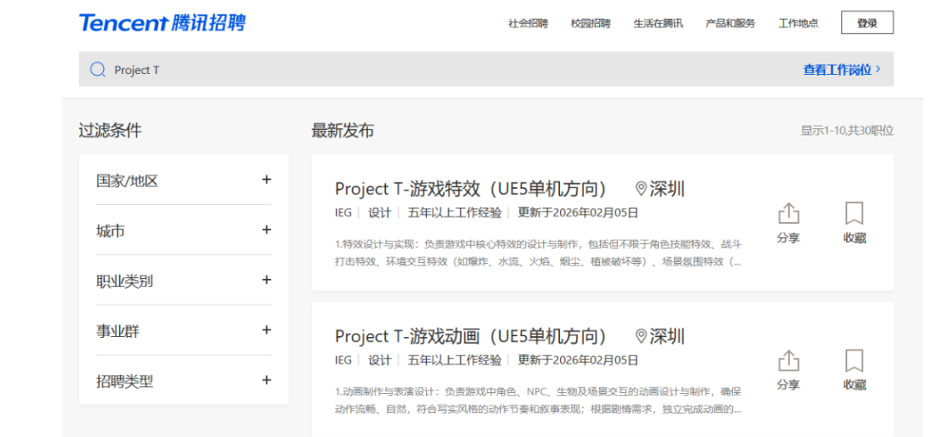Go to 生活在腾讯 page
Viewport: 946px width, 437px height.
(657, 23)
